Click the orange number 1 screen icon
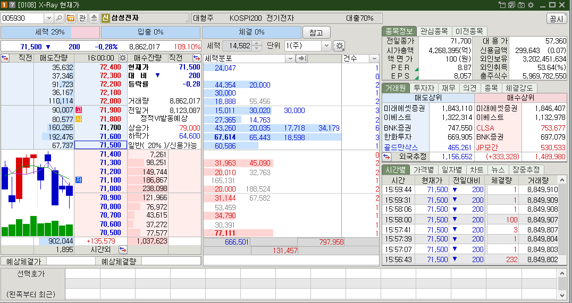This screenshot has height=303, width=572. (4, 5)
